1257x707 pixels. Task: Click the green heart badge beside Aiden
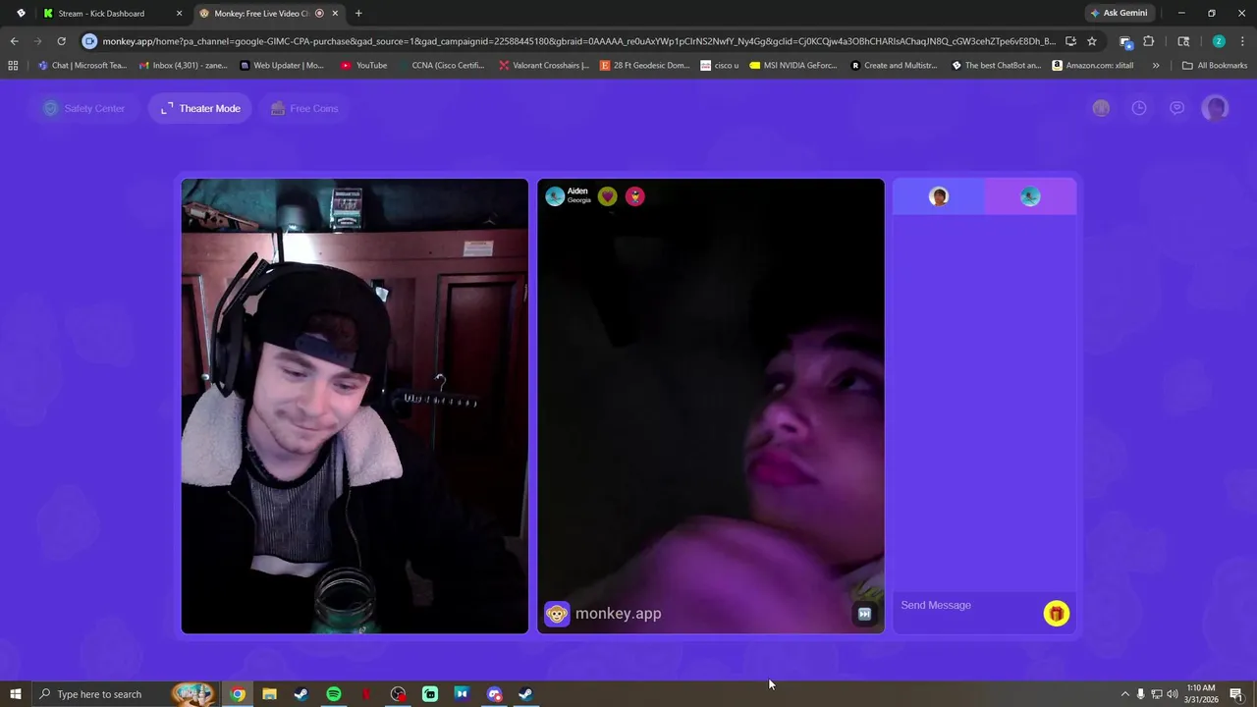(x=608, y=196)
